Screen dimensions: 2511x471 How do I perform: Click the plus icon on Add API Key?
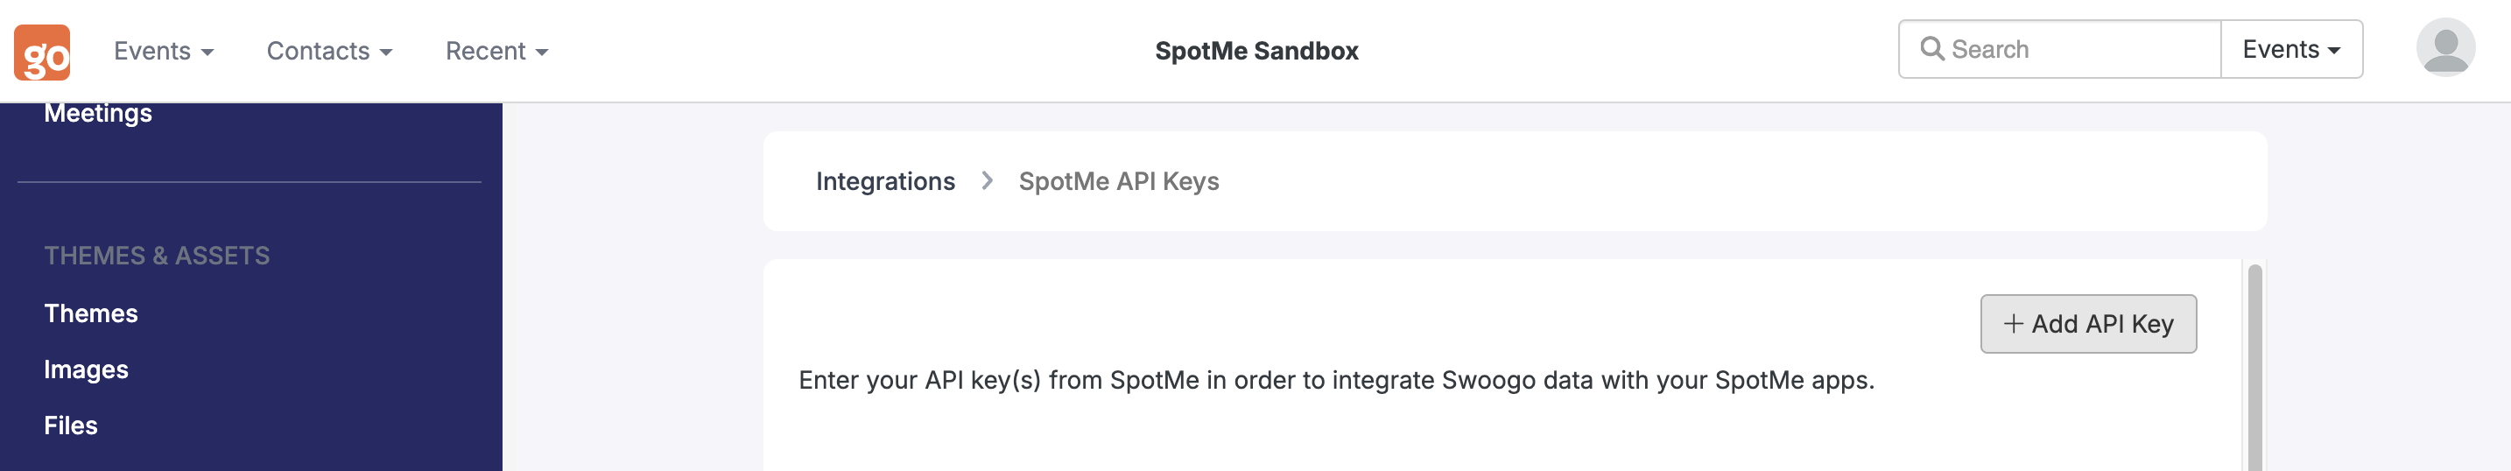tap(2013, 324)
